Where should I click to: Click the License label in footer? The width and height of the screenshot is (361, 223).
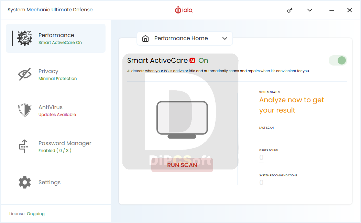17,214
